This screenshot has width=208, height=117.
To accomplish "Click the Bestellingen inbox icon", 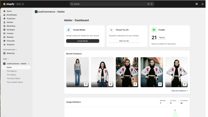I will tap(4, 15).
